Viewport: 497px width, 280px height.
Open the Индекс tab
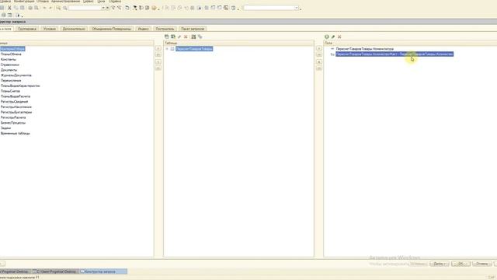click(143, 29)
